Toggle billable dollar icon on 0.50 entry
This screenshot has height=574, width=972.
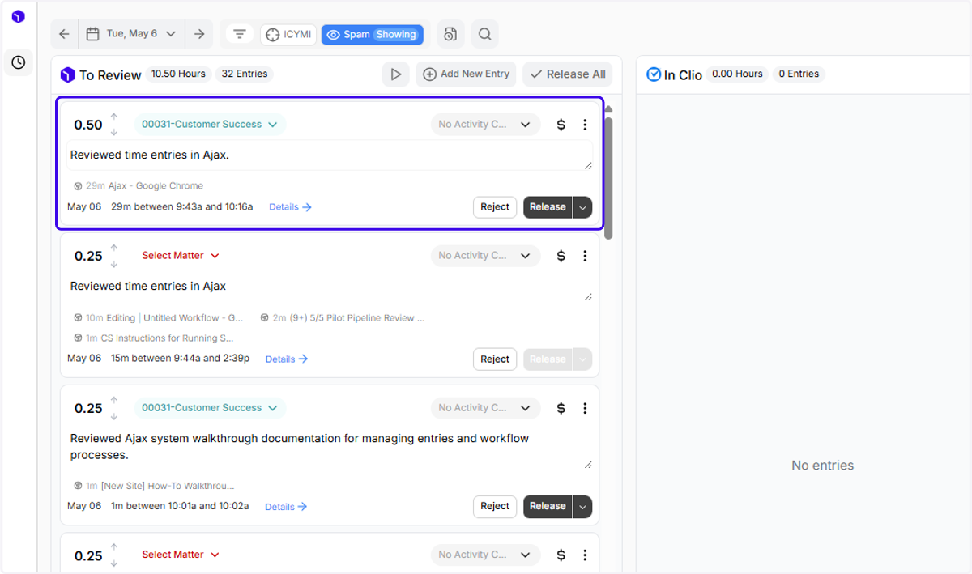pos(561,125)
